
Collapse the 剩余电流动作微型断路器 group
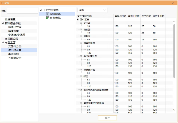[x=81, y=90]
